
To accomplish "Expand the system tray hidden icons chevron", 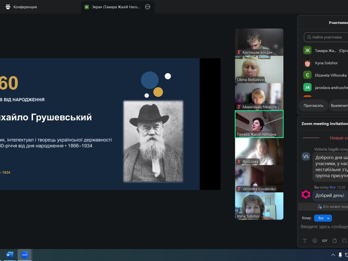I will 333,255.
